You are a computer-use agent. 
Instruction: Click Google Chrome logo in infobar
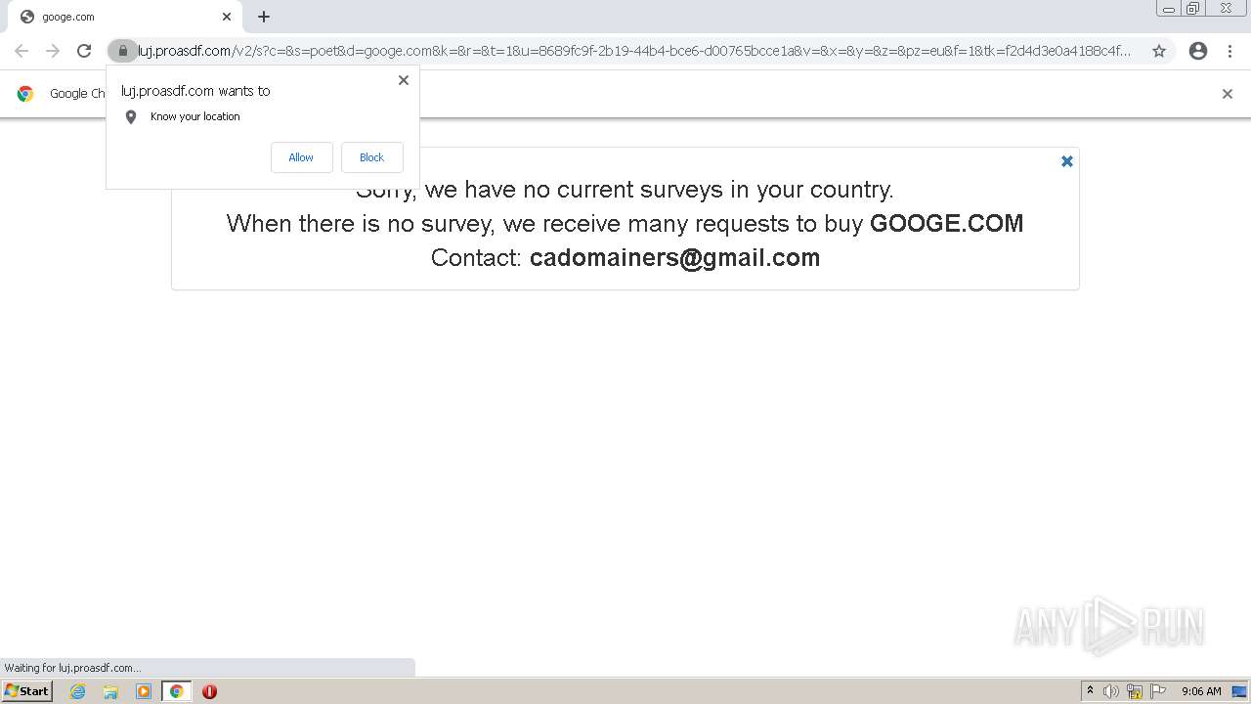point(25,94)
